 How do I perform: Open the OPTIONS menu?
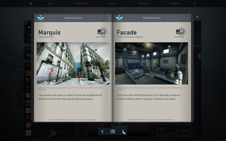point(174,4)
